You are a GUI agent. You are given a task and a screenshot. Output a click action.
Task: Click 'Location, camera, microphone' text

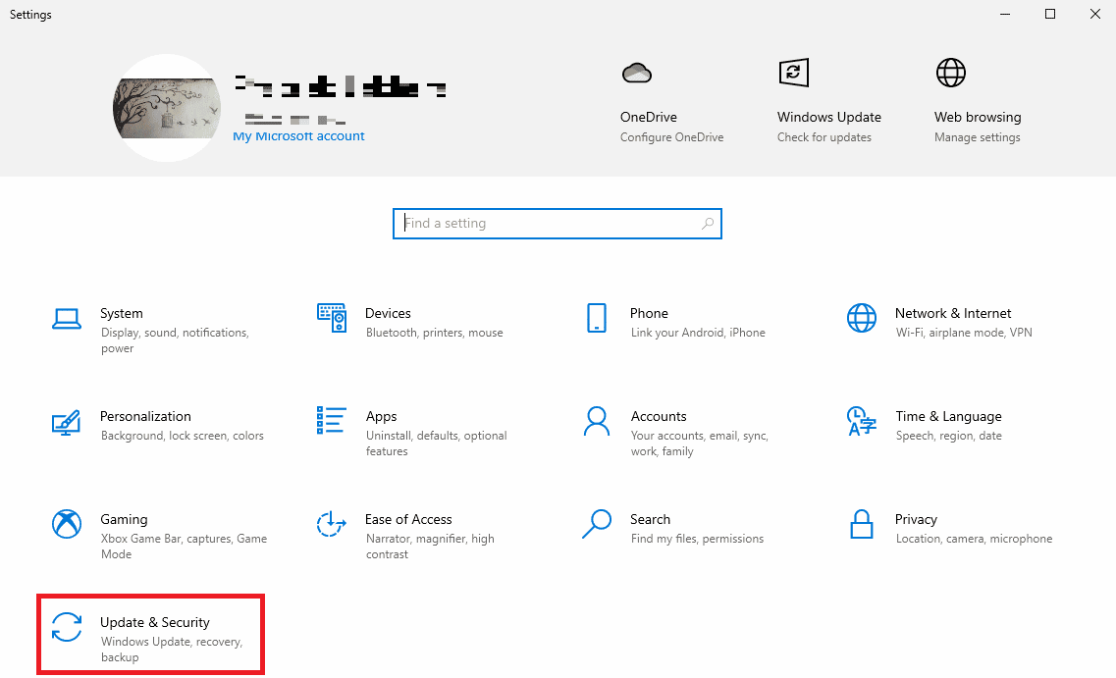[x=974, y=539]
